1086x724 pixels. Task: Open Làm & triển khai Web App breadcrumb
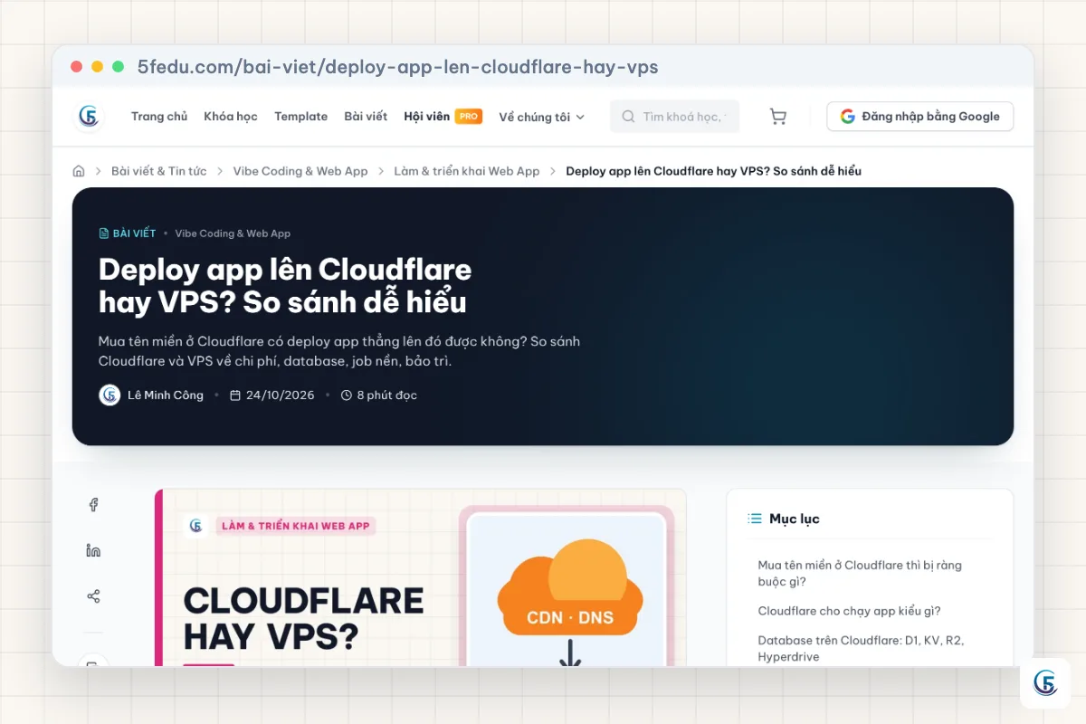point(467,171)
